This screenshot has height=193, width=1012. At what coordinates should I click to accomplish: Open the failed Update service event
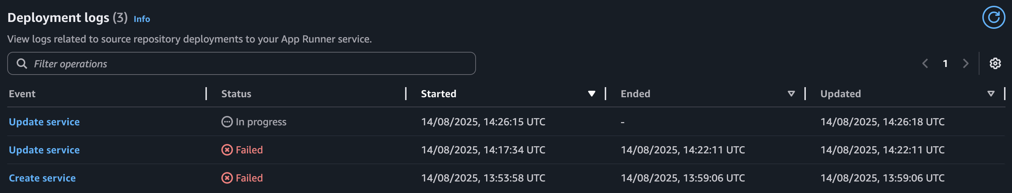pyautogui.click(x=44, y=150)
